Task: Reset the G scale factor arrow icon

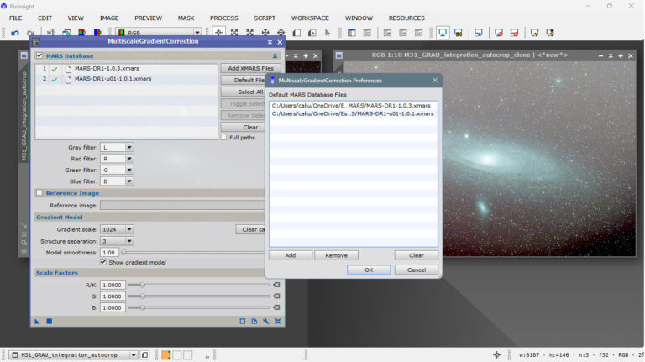Action: coord(276,296)
